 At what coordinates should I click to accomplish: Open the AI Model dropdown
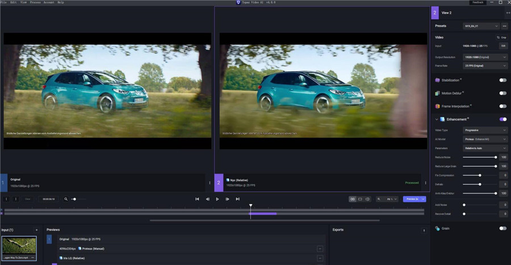pyautogui.click(x=485, y=139)
